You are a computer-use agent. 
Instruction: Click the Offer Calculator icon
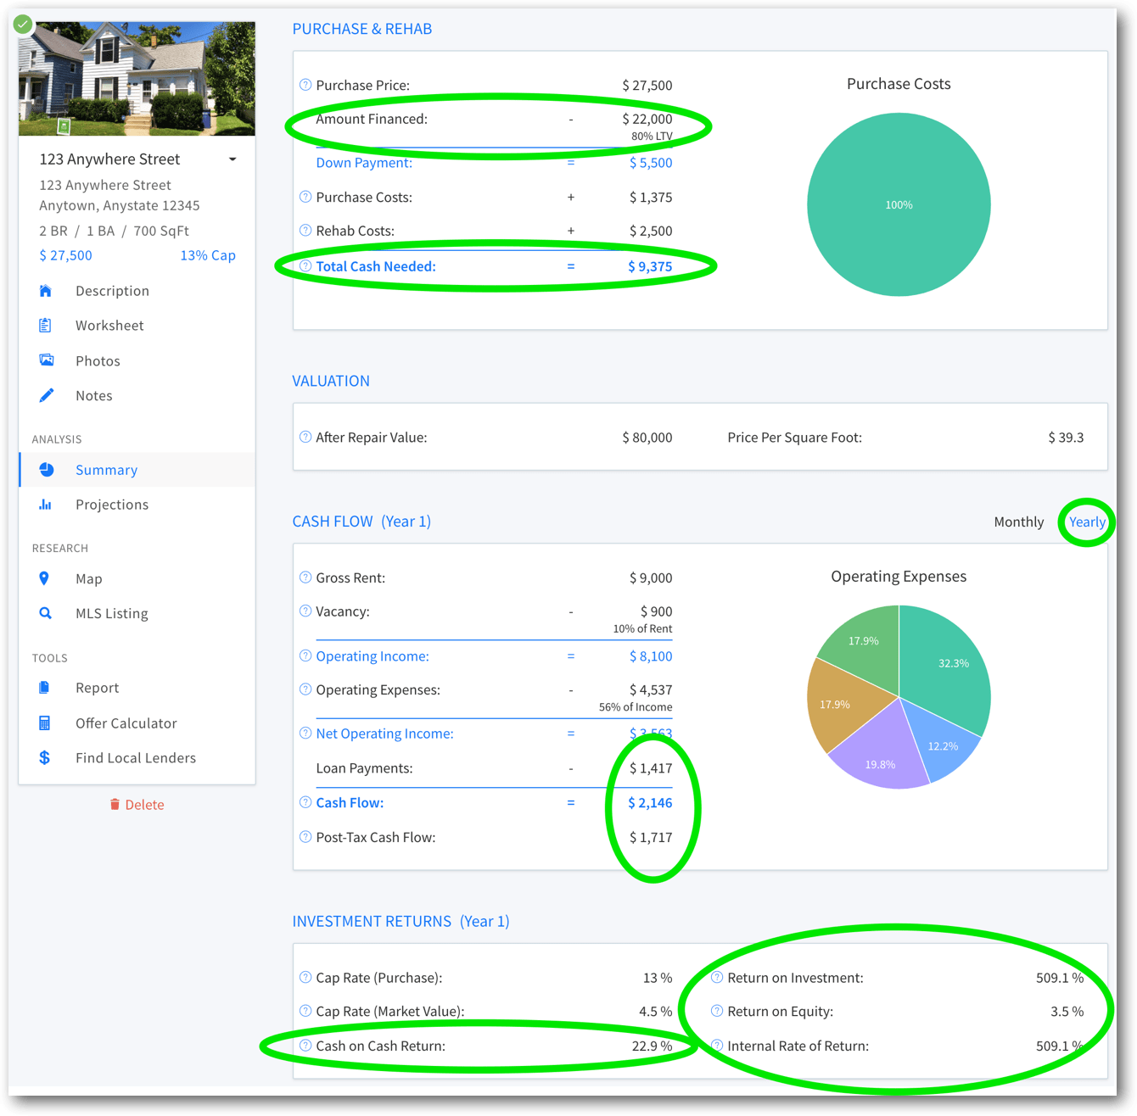(45, 723)
